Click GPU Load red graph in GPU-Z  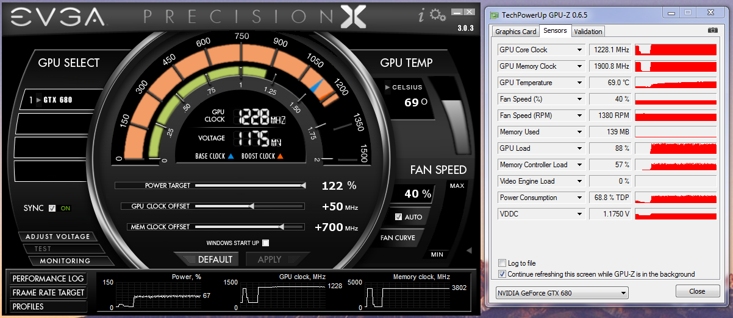click(676, 148)
